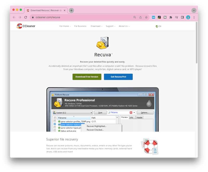This screenshot has width=208, height=172.
Task: Switch to the Preview tab
Action: tap(125, 117)
